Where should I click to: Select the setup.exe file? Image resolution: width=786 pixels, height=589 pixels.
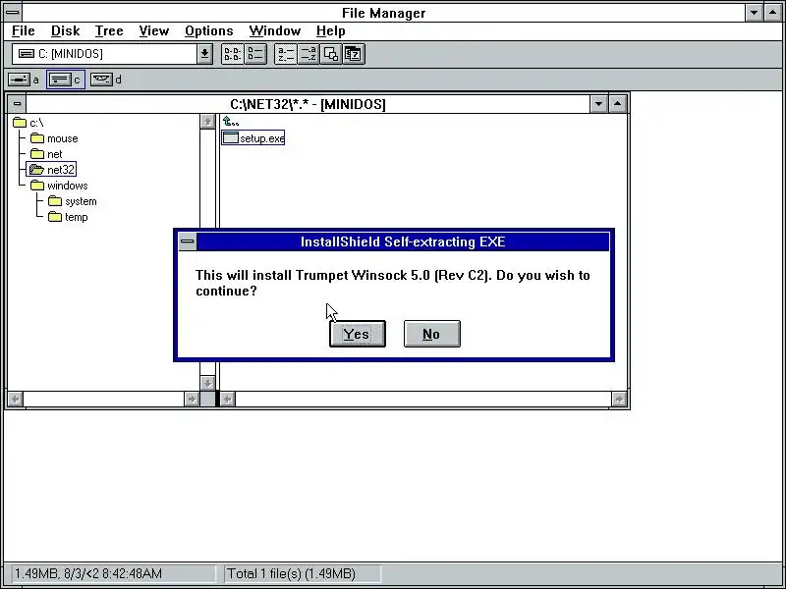pyautogui.click(x=253, y=138)
